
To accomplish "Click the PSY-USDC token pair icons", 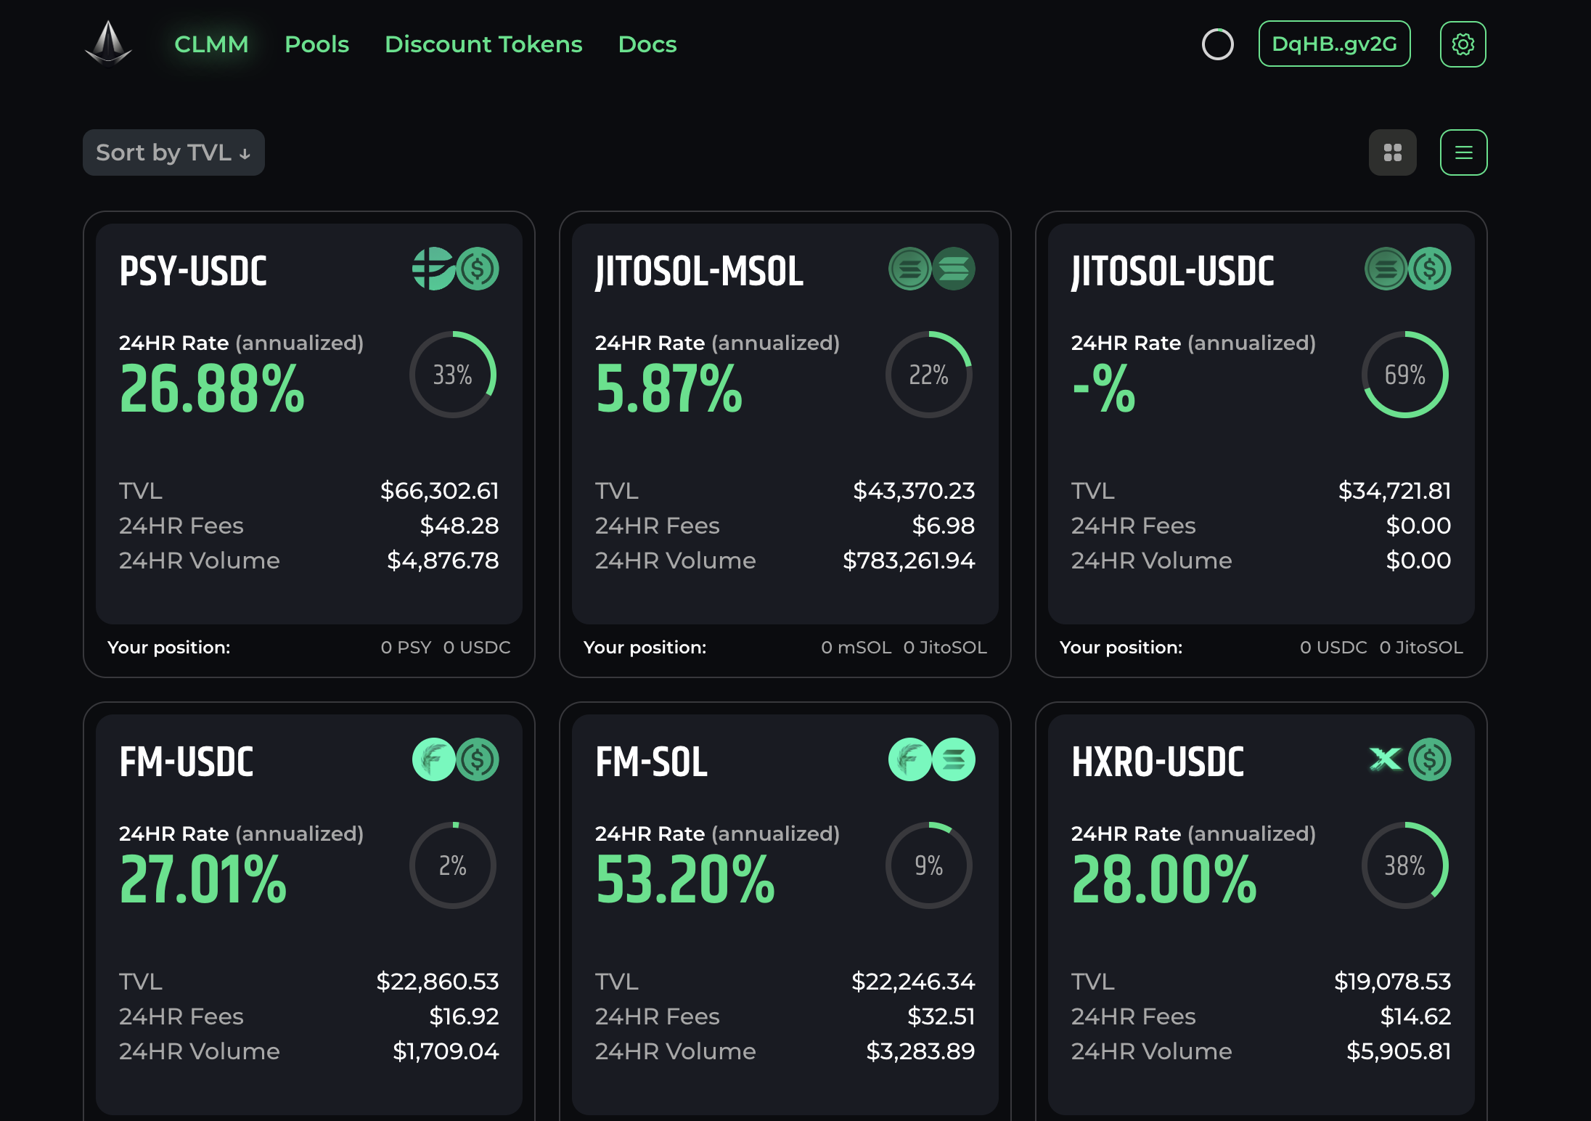I will pos(456,269).
